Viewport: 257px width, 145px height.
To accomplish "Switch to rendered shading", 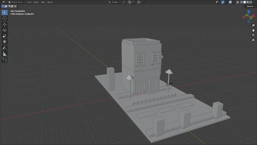I will [x=251, y=2].
